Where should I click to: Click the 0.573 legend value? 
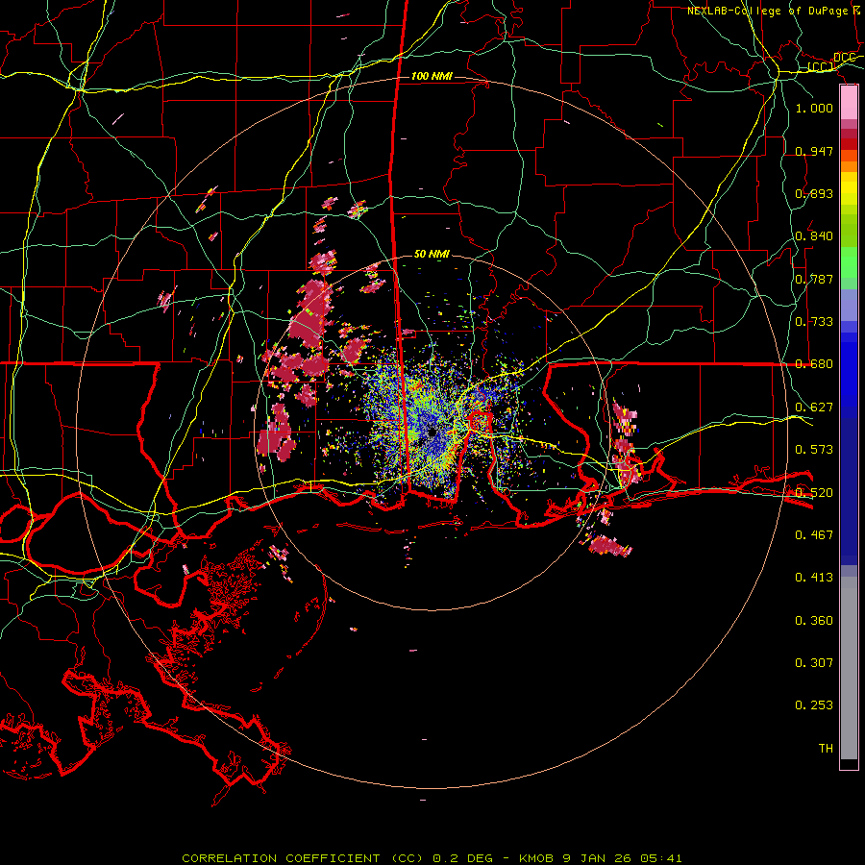814,450
